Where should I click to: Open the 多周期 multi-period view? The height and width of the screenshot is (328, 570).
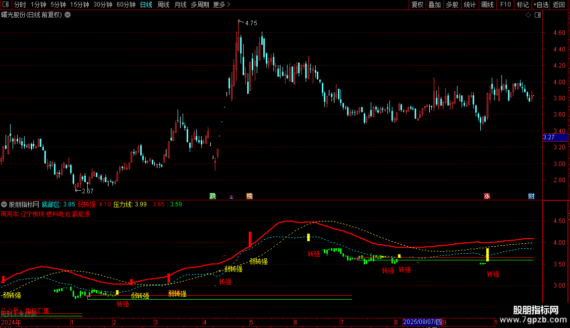click(x=200, y=5)
